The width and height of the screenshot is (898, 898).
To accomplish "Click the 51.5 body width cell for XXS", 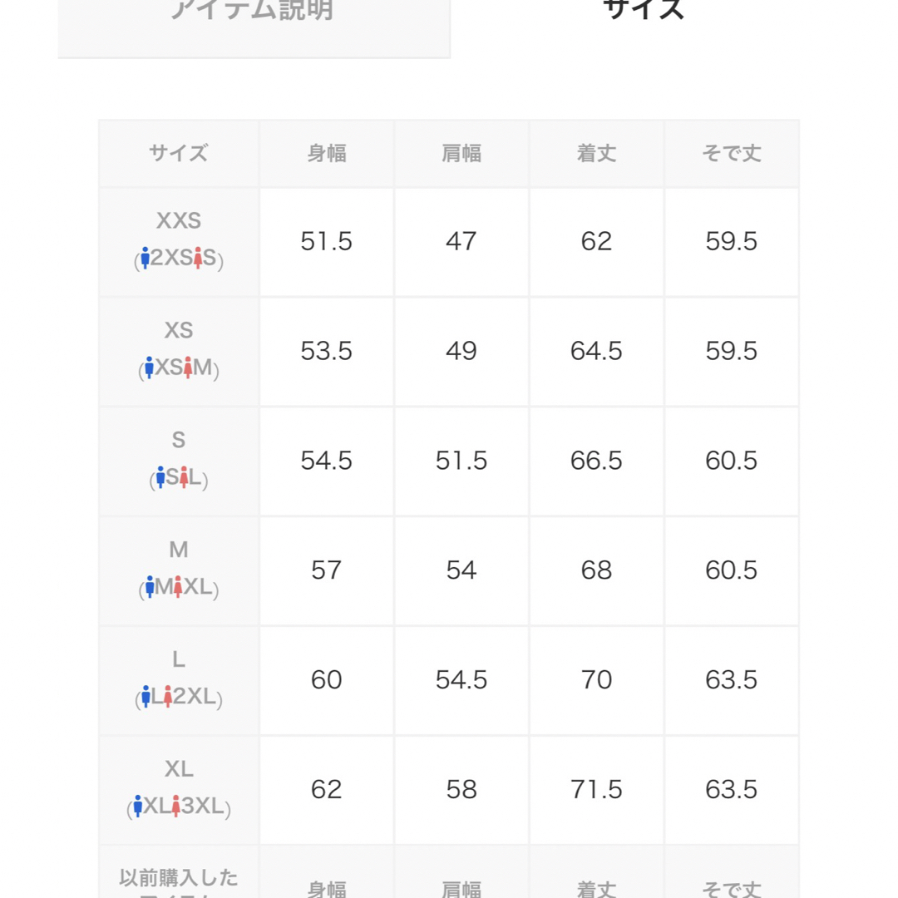I will [x=327, y=242].
